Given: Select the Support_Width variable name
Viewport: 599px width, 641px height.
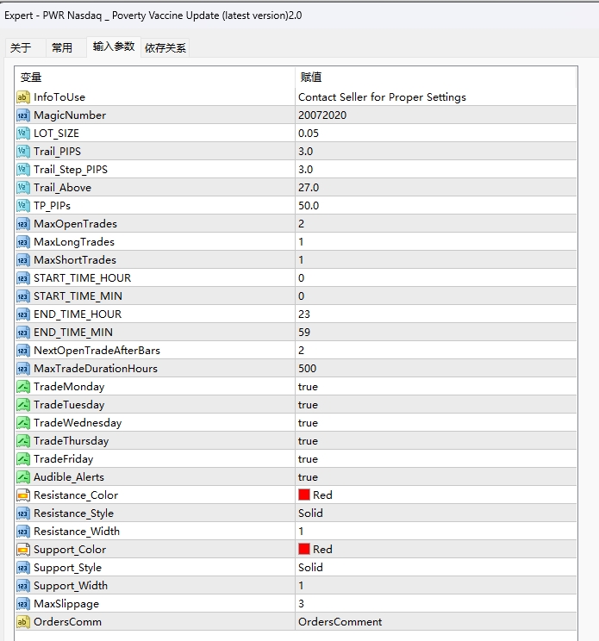Looking at the screenshot, I should (71, 586).
